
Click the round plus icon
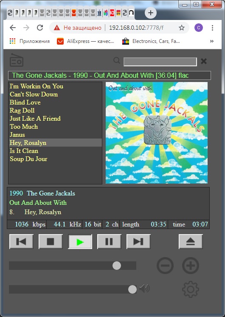point(191,266)
